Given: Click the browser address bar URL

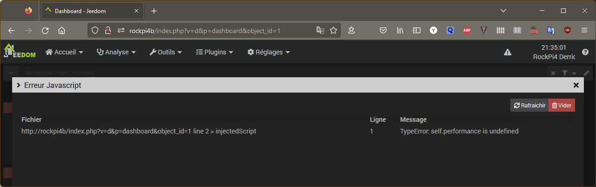Looking at the screenshot, I should click(x=205, y=30).
